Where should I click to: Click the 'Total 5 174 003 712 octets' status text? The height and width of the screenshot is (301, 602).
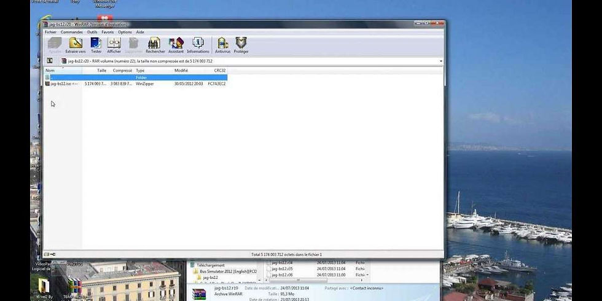286,254
